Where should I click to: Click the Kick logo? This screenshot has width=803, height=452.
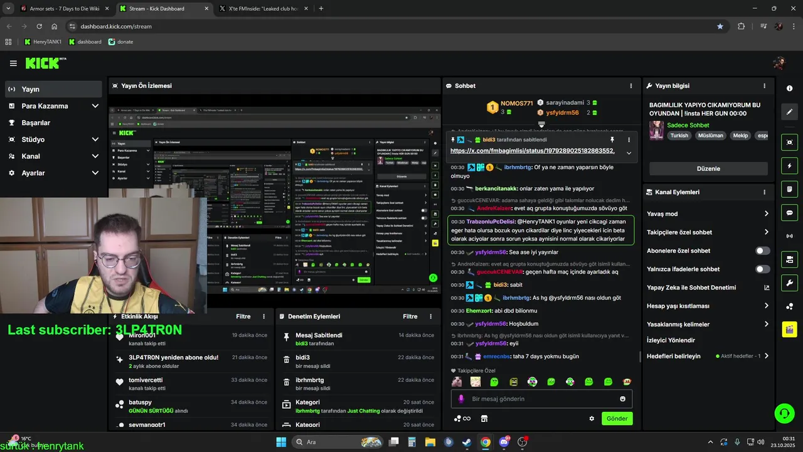point(45,63)
